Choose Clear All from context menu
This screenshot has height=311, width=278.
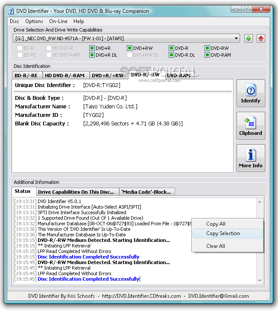pos(227,246)
